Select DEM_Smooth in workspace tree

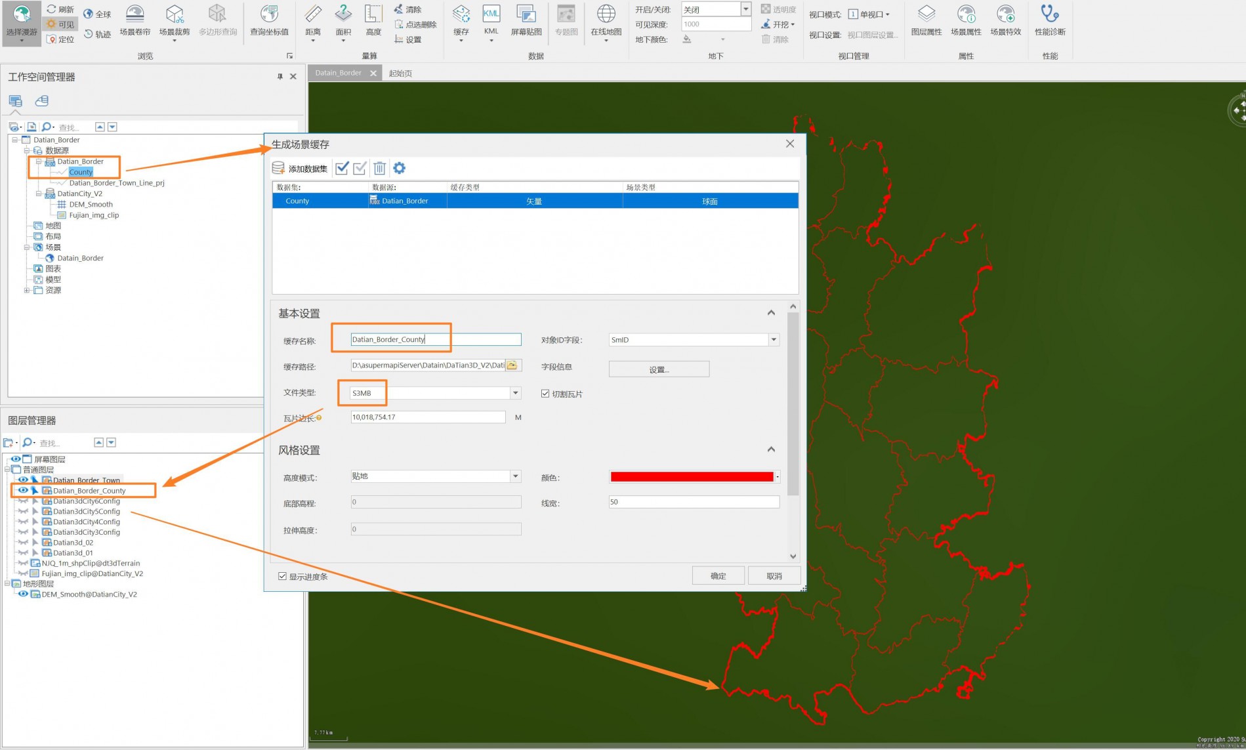[x=91, y=204]
